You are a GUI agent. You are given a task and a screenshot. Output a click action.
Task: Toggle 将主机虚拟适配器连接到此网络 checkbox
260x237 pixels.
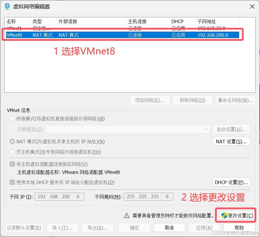pos(12,164)
